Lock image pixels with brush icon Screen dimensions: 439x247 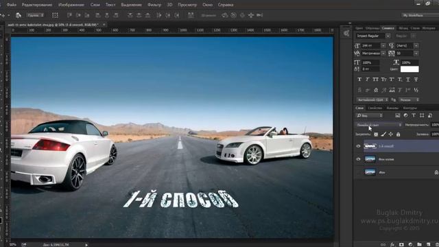pyautogui.click(x=383, y=134)
